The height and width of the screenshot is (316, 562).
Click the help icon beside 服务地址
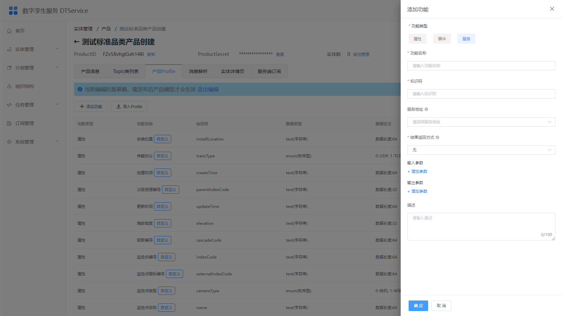pos(426,109)
